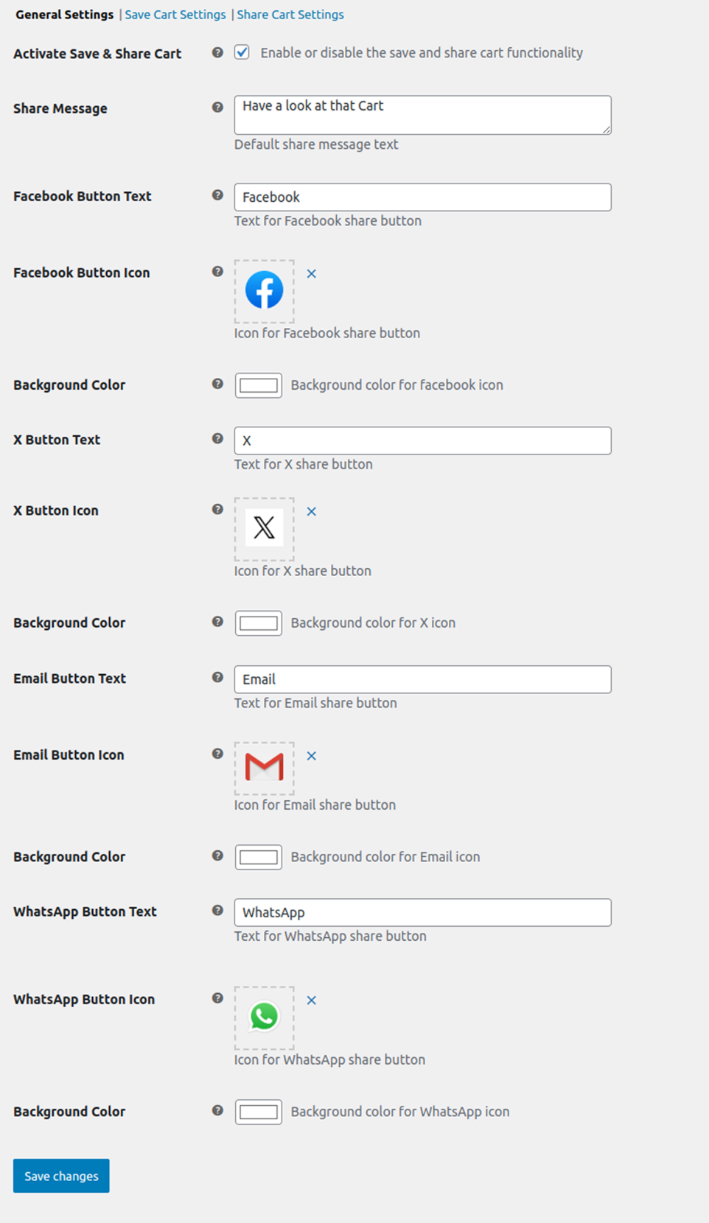Click help icon beside Share Message
This screenshot has width=709, height=1223.
click(x=217, y=108)
